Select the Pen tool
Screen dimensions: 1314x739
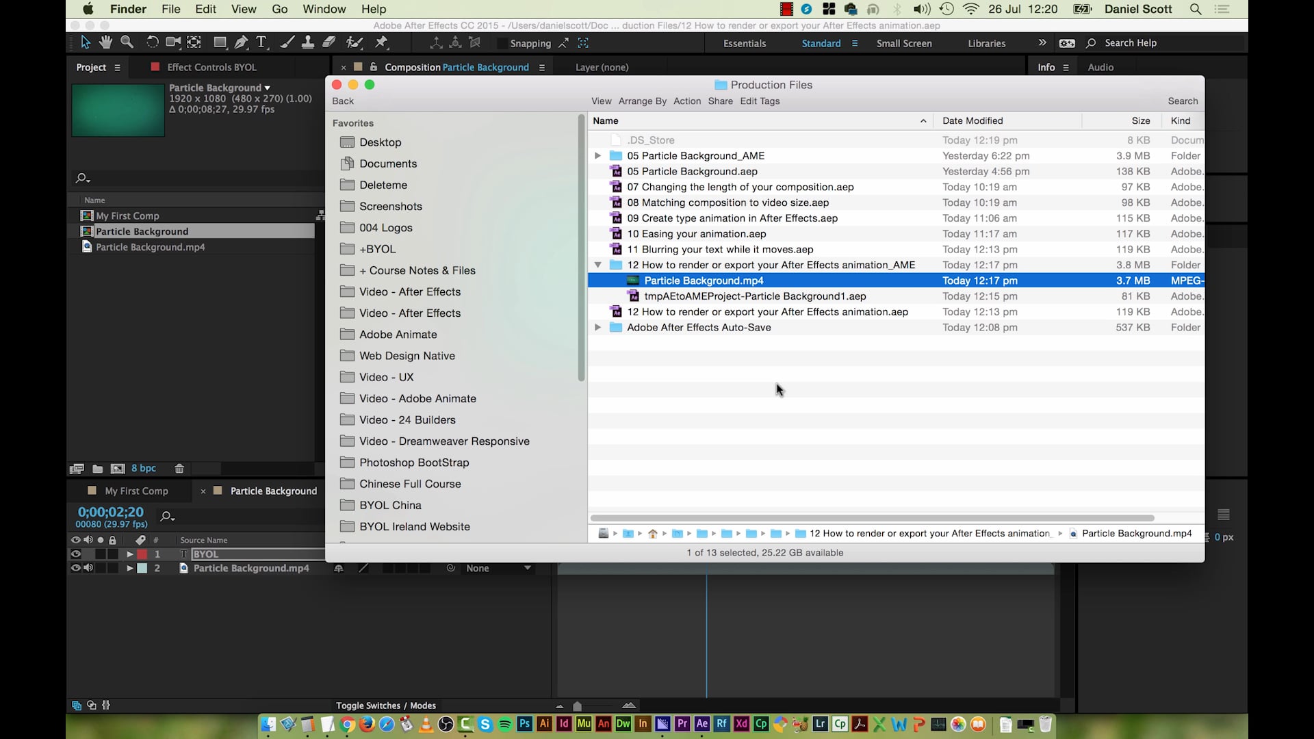pyautogui.click(x=241, y=42)
